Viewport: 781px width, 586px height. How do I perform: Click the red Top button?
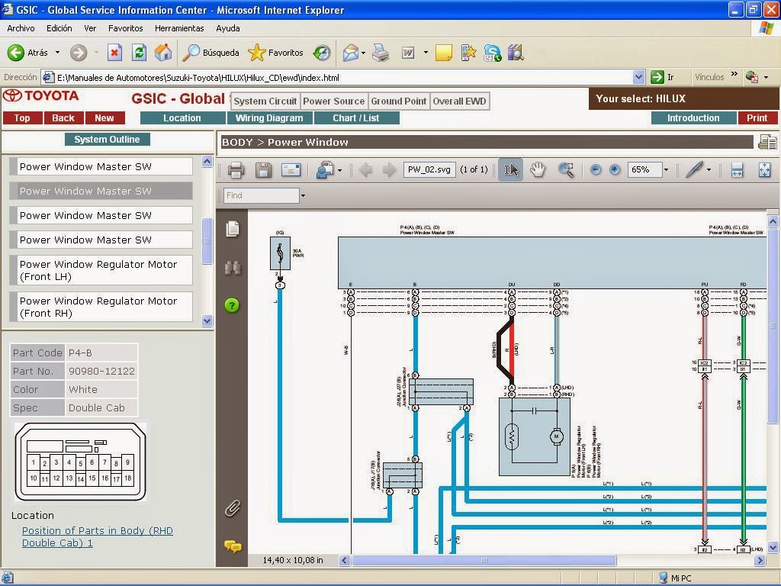(x=22, y=118)
